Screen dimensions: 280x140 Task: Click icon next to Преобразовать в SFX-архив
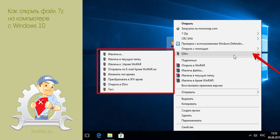click(104, 79)
